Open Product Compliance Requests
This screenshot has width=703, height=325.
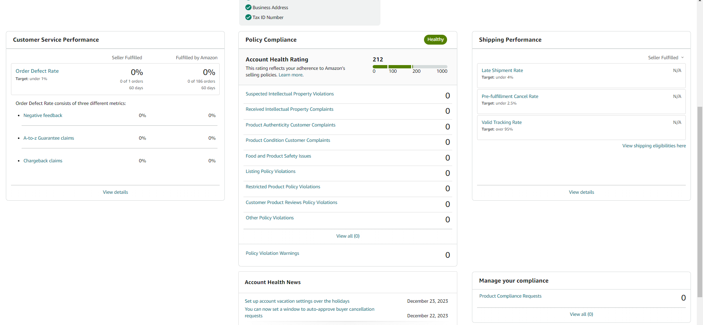510,296
